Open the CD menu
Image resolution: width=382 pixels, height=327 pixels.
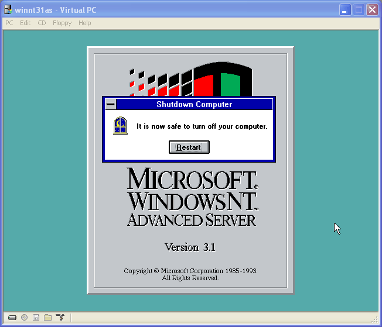[x=42, y=23]
